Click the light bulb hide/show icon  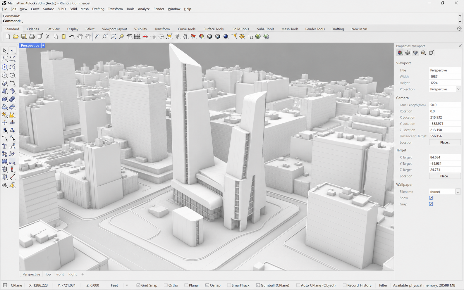pos(177,37)
